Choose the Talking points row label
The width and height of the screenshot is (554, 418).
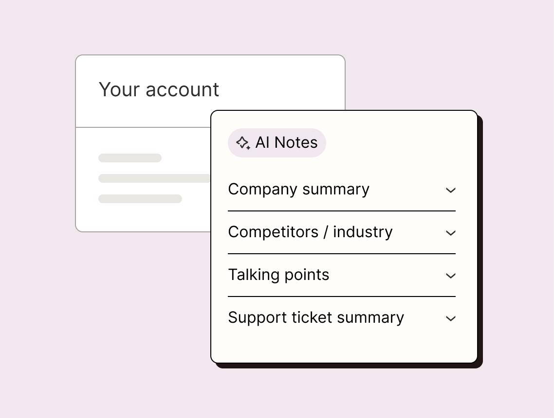coord(278,275)
